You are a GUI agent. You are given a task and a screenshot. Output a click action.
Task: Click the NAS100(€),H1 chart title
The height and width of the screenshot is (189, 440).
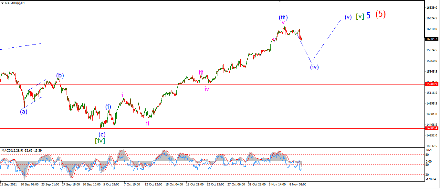15,3
